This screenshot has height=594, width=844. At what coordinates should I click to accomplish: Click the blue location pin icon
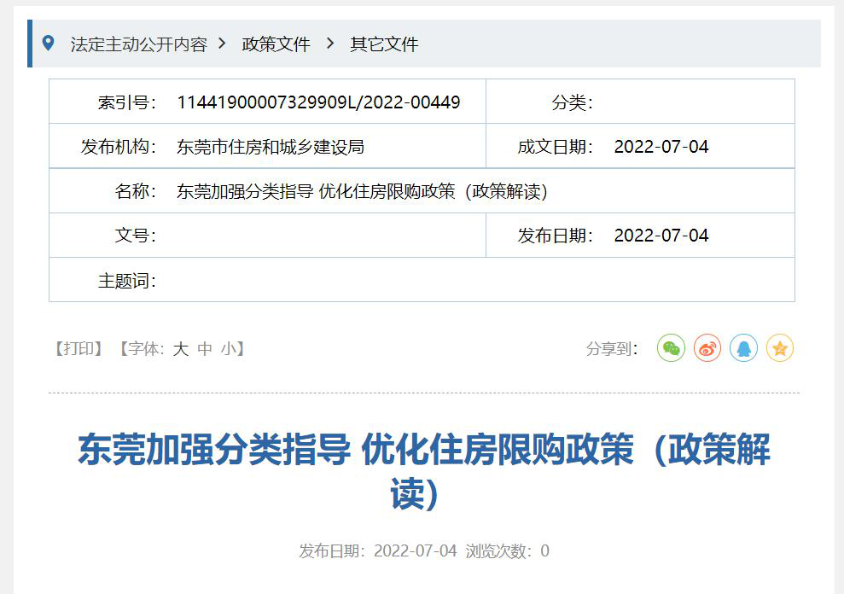(48, 43)
